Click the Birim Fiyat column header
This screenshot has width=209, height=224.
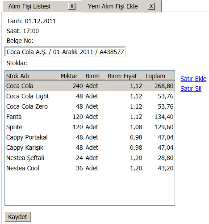(125, 76)
